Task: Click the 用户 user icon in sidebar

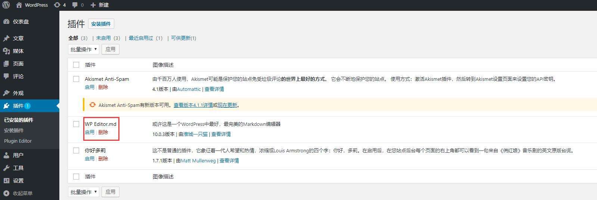Action: pos(6,155)
